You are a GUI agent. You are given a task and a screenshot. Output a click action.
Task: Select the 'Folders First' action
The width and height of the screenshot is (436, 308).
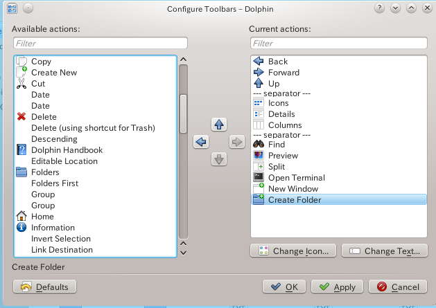tap(95, 183)
